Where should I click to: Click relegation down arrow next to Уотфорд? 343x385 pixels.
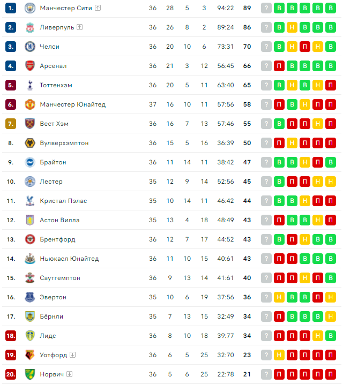[x=73, y=355]
